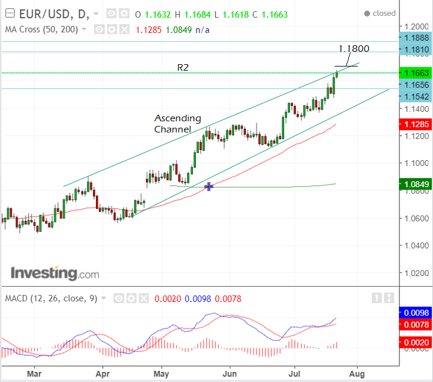Move the MACD pane up
The width and height of the screenshot is (433, 382).
coord(376,298)
